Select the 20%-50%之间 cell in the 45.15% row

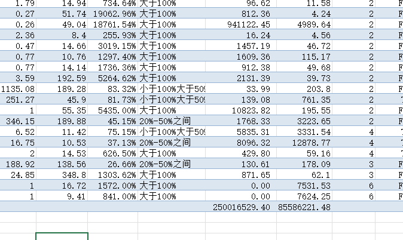pos(172,121)
